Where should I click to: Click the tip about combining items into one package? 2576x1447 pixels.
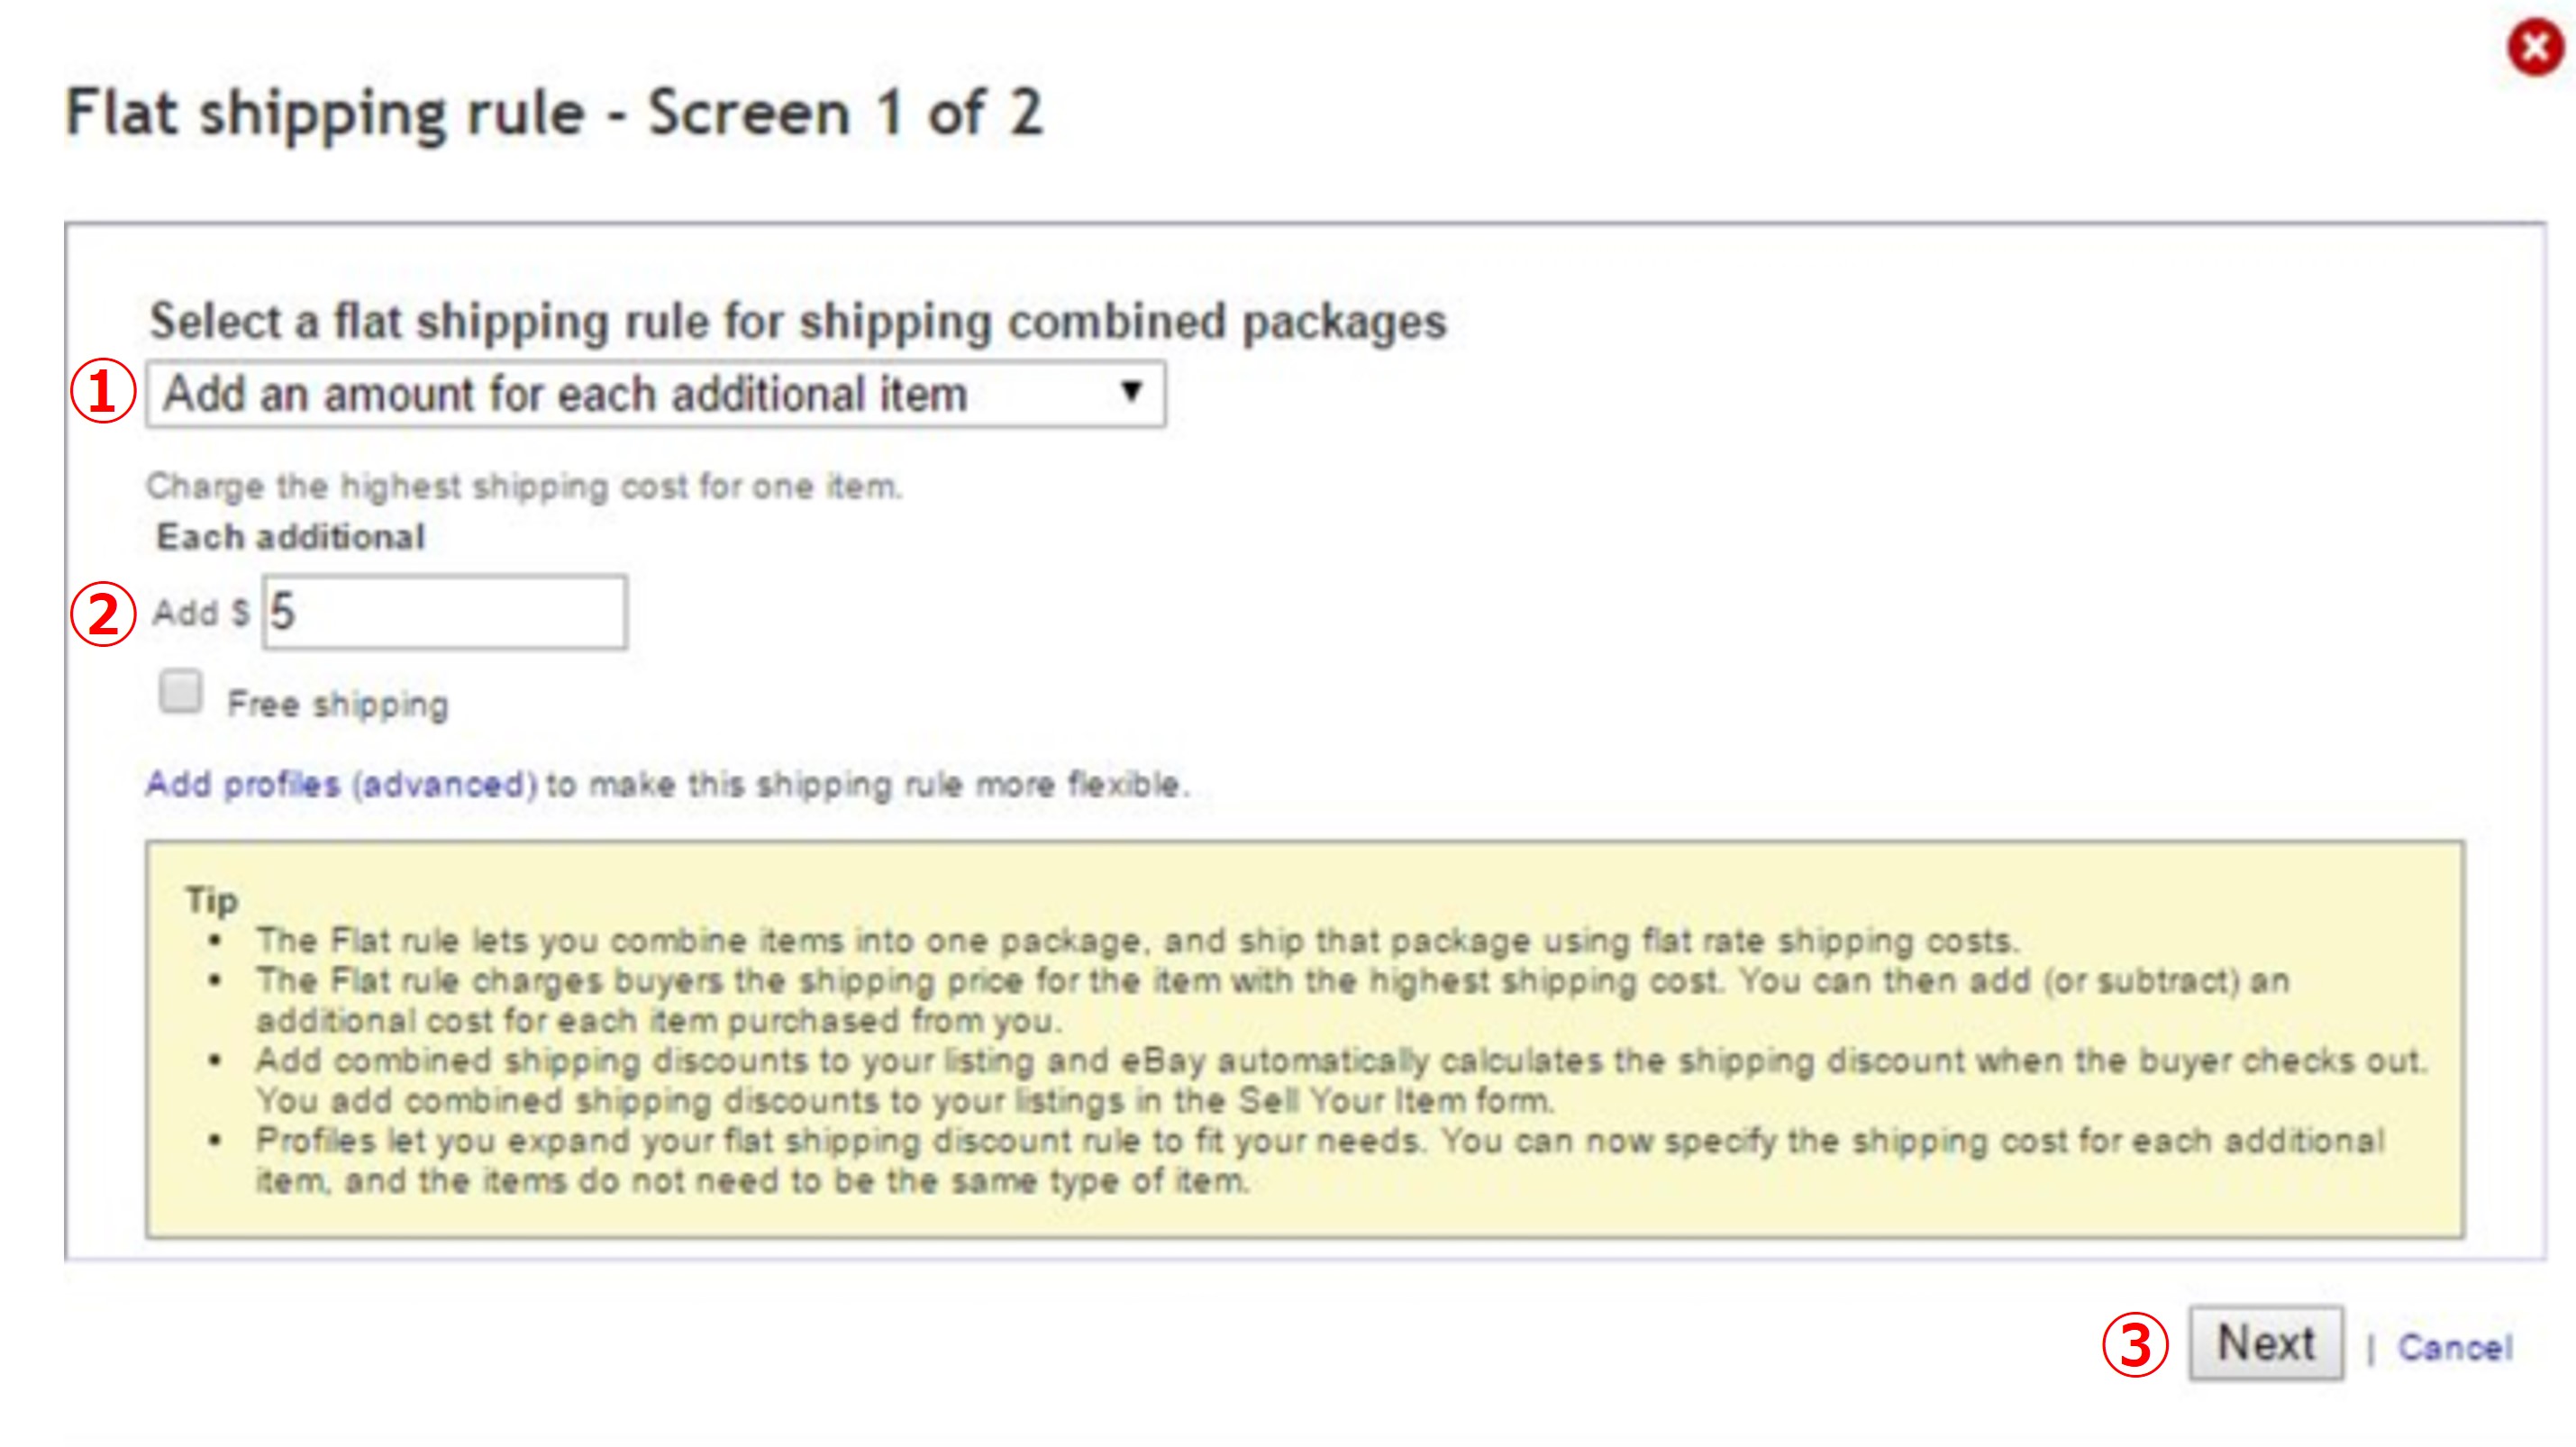tap(1138, 941)
